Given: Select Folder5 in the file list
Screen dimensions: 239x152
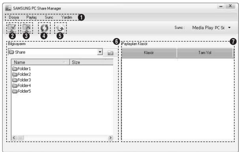Looking at the screenshot, I should pos(22,91).
